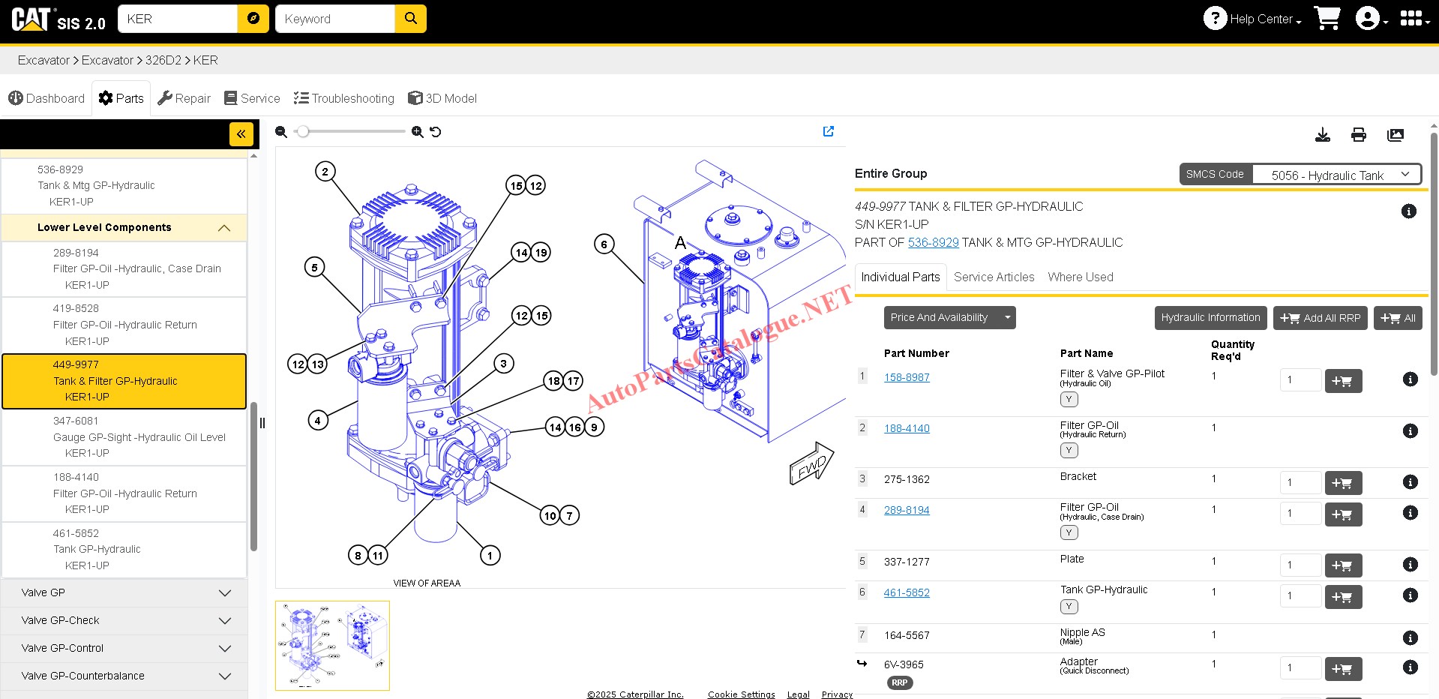Image resolution: width=1439 pixels, height=699 pixels.
Task: Click the print icon above parts list
Action: [x=1358, y=135]
